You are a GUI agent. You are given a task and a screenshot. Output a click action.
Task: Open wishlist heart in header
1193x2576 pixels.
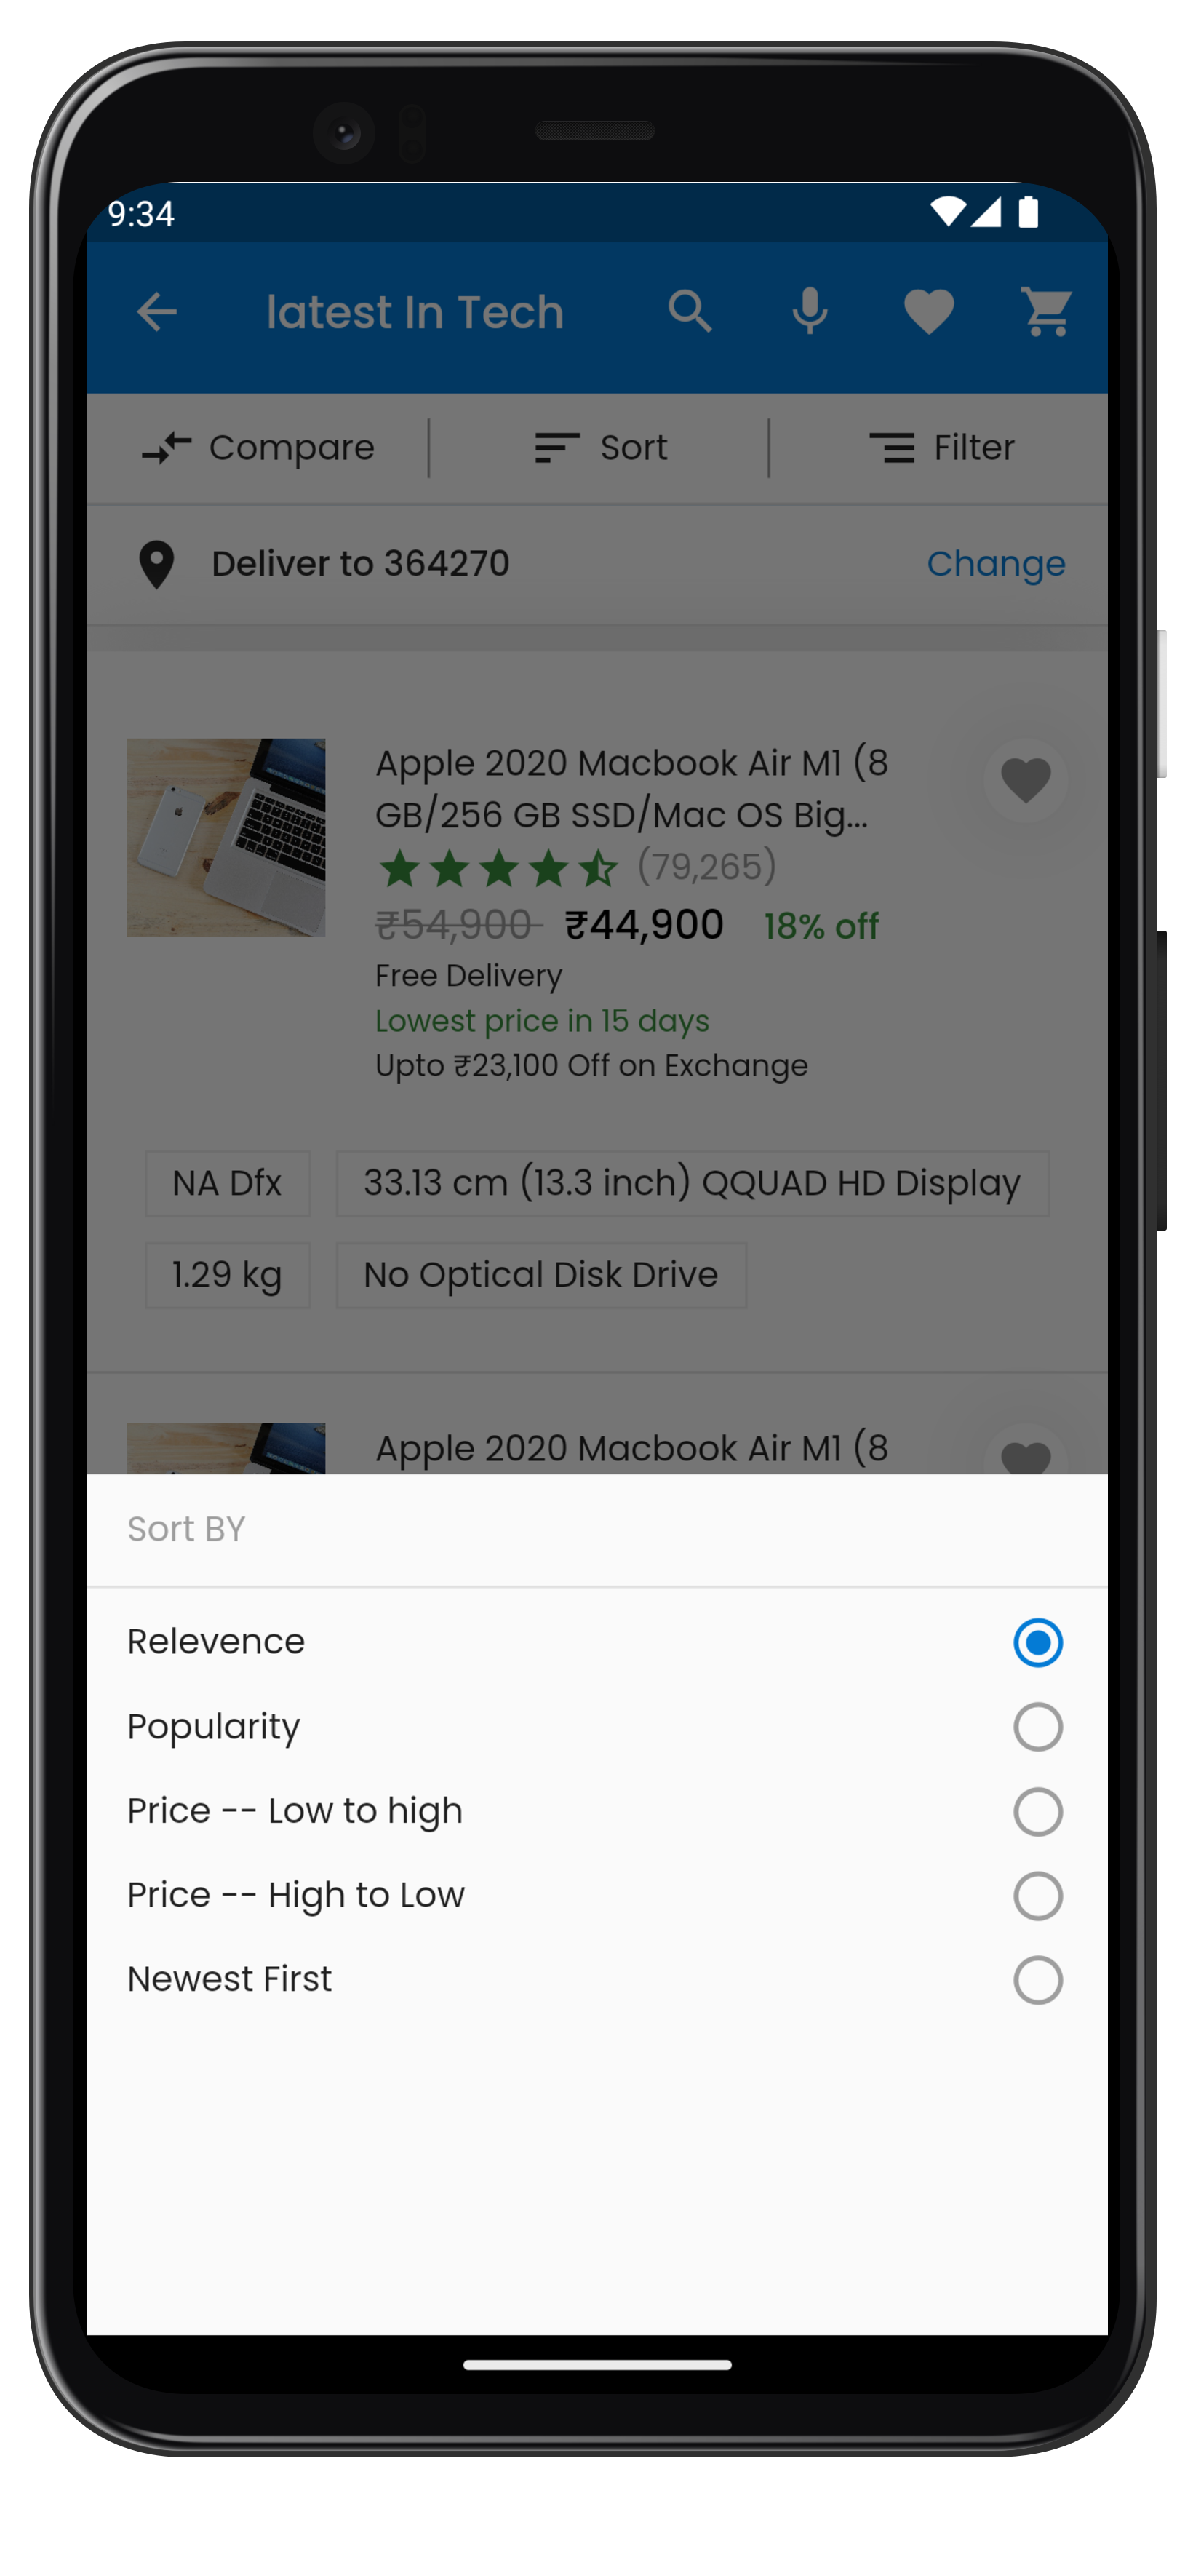tap(928, 312)
